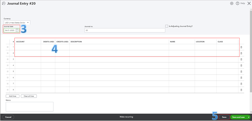
Task: Click the Save and new button
Action: click(x=238, y=117)
